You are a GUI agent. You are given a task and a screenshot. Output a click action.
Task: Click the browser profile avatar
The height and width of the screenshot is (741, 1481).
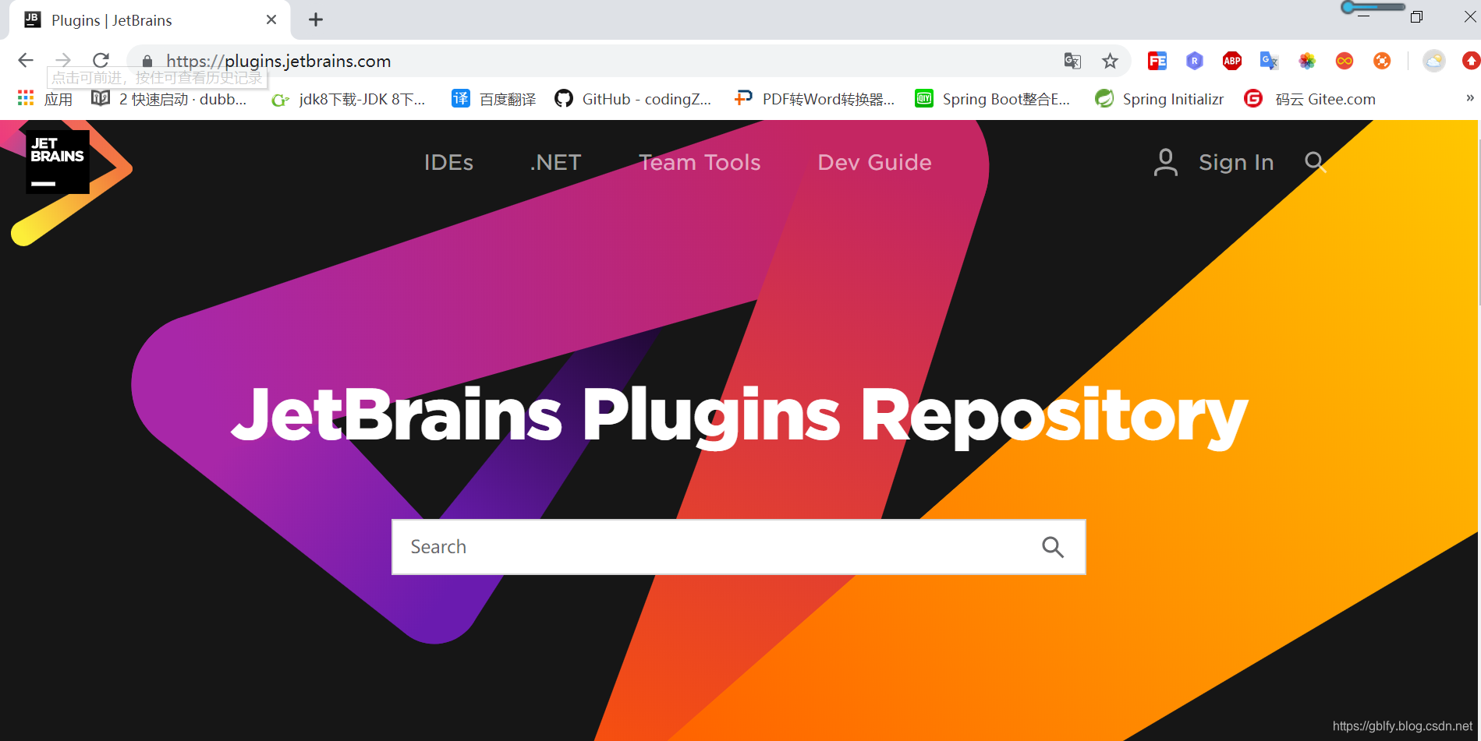pos(1433,61)
